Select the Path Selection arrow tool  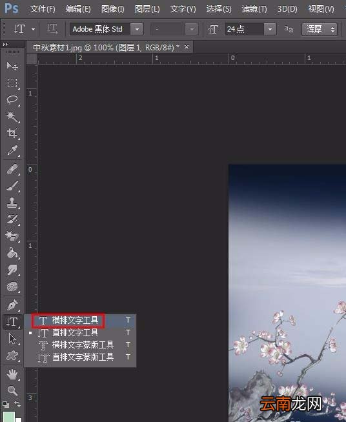(12, 339)
